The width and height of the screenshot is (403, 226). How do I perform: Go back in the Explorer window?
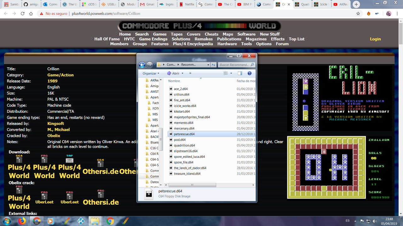(x=142, y=65)
